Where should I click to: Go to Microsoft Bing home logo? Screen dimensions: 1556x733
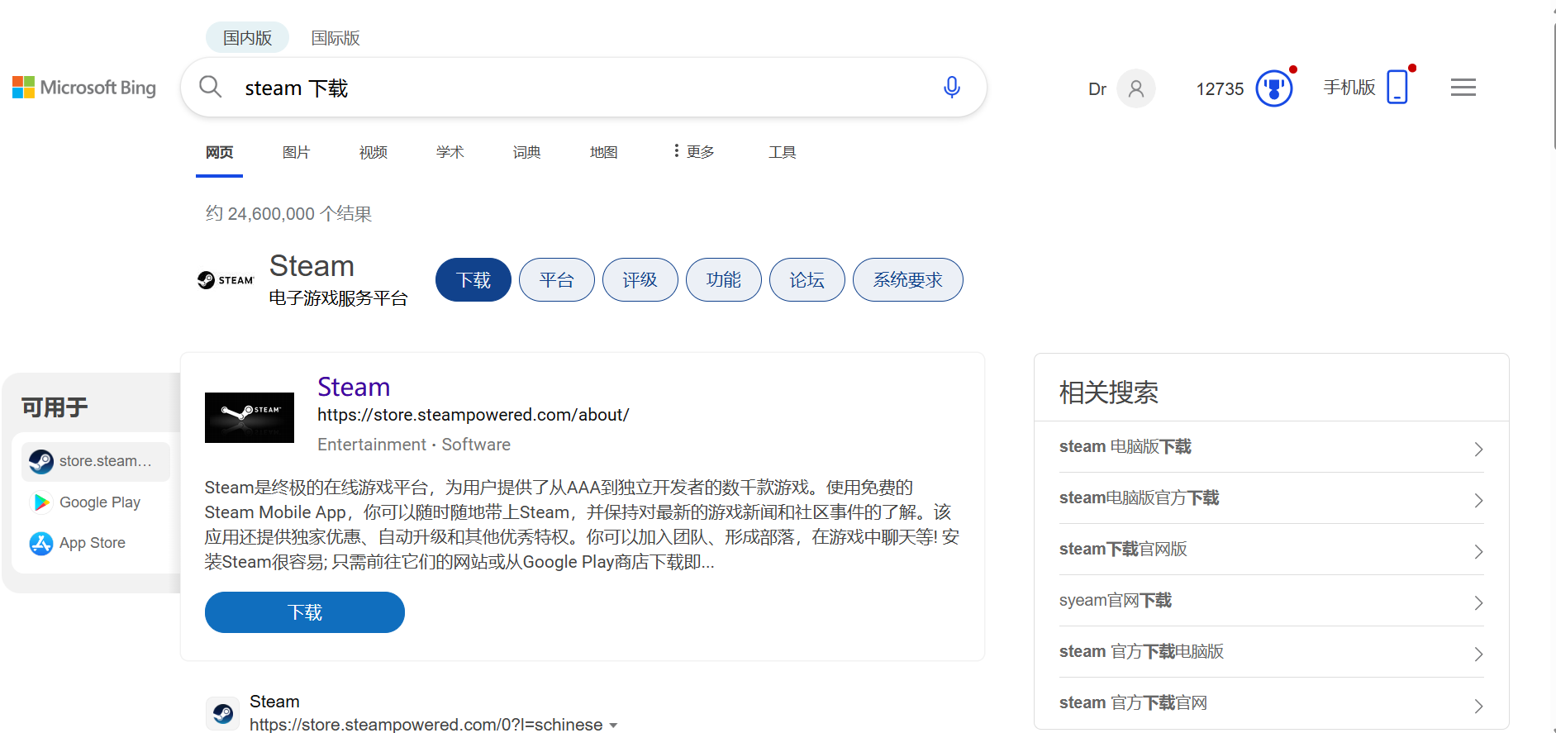pos(84,88)
